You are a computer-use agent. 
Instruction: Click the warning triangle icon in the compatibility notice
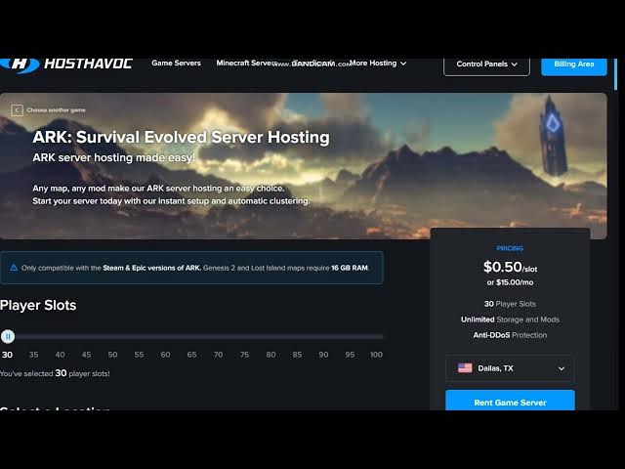tap(14, 268)
